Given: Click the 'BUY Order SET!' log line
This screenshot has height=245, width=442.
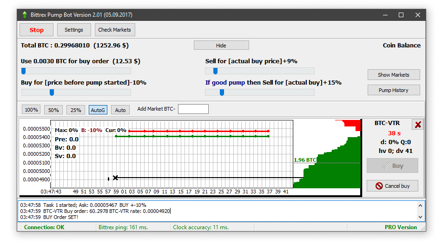Looking at the screenshot, I should (x=49, y=217).
